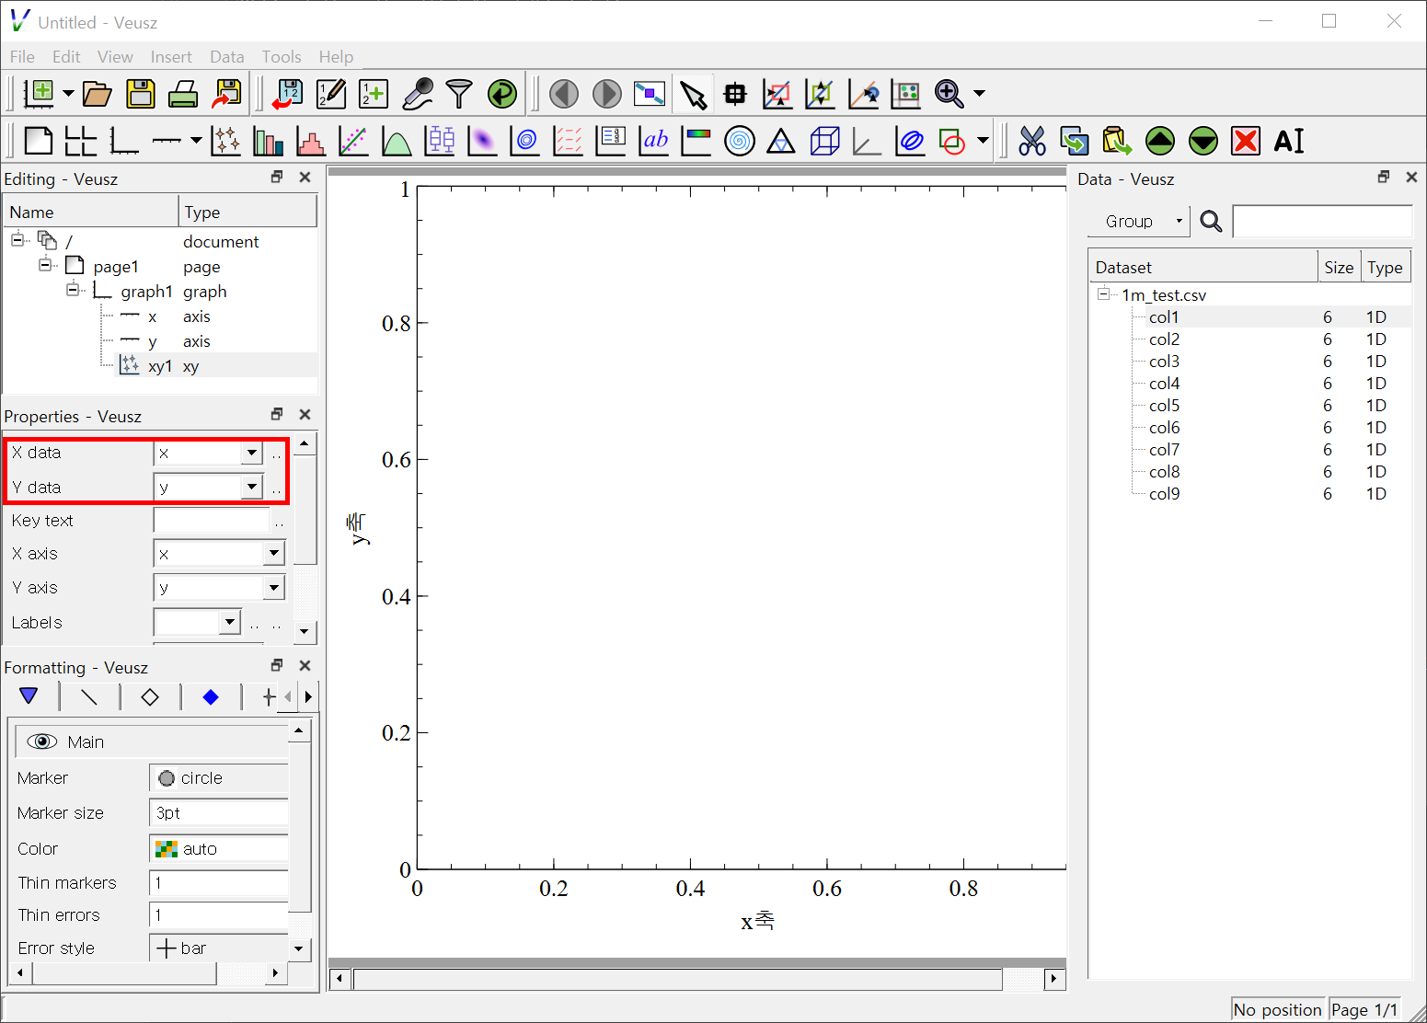Select the read data points crosshair tool
The width and height of the screenshot is (1427, 1023).
click(x=735, y=93)
